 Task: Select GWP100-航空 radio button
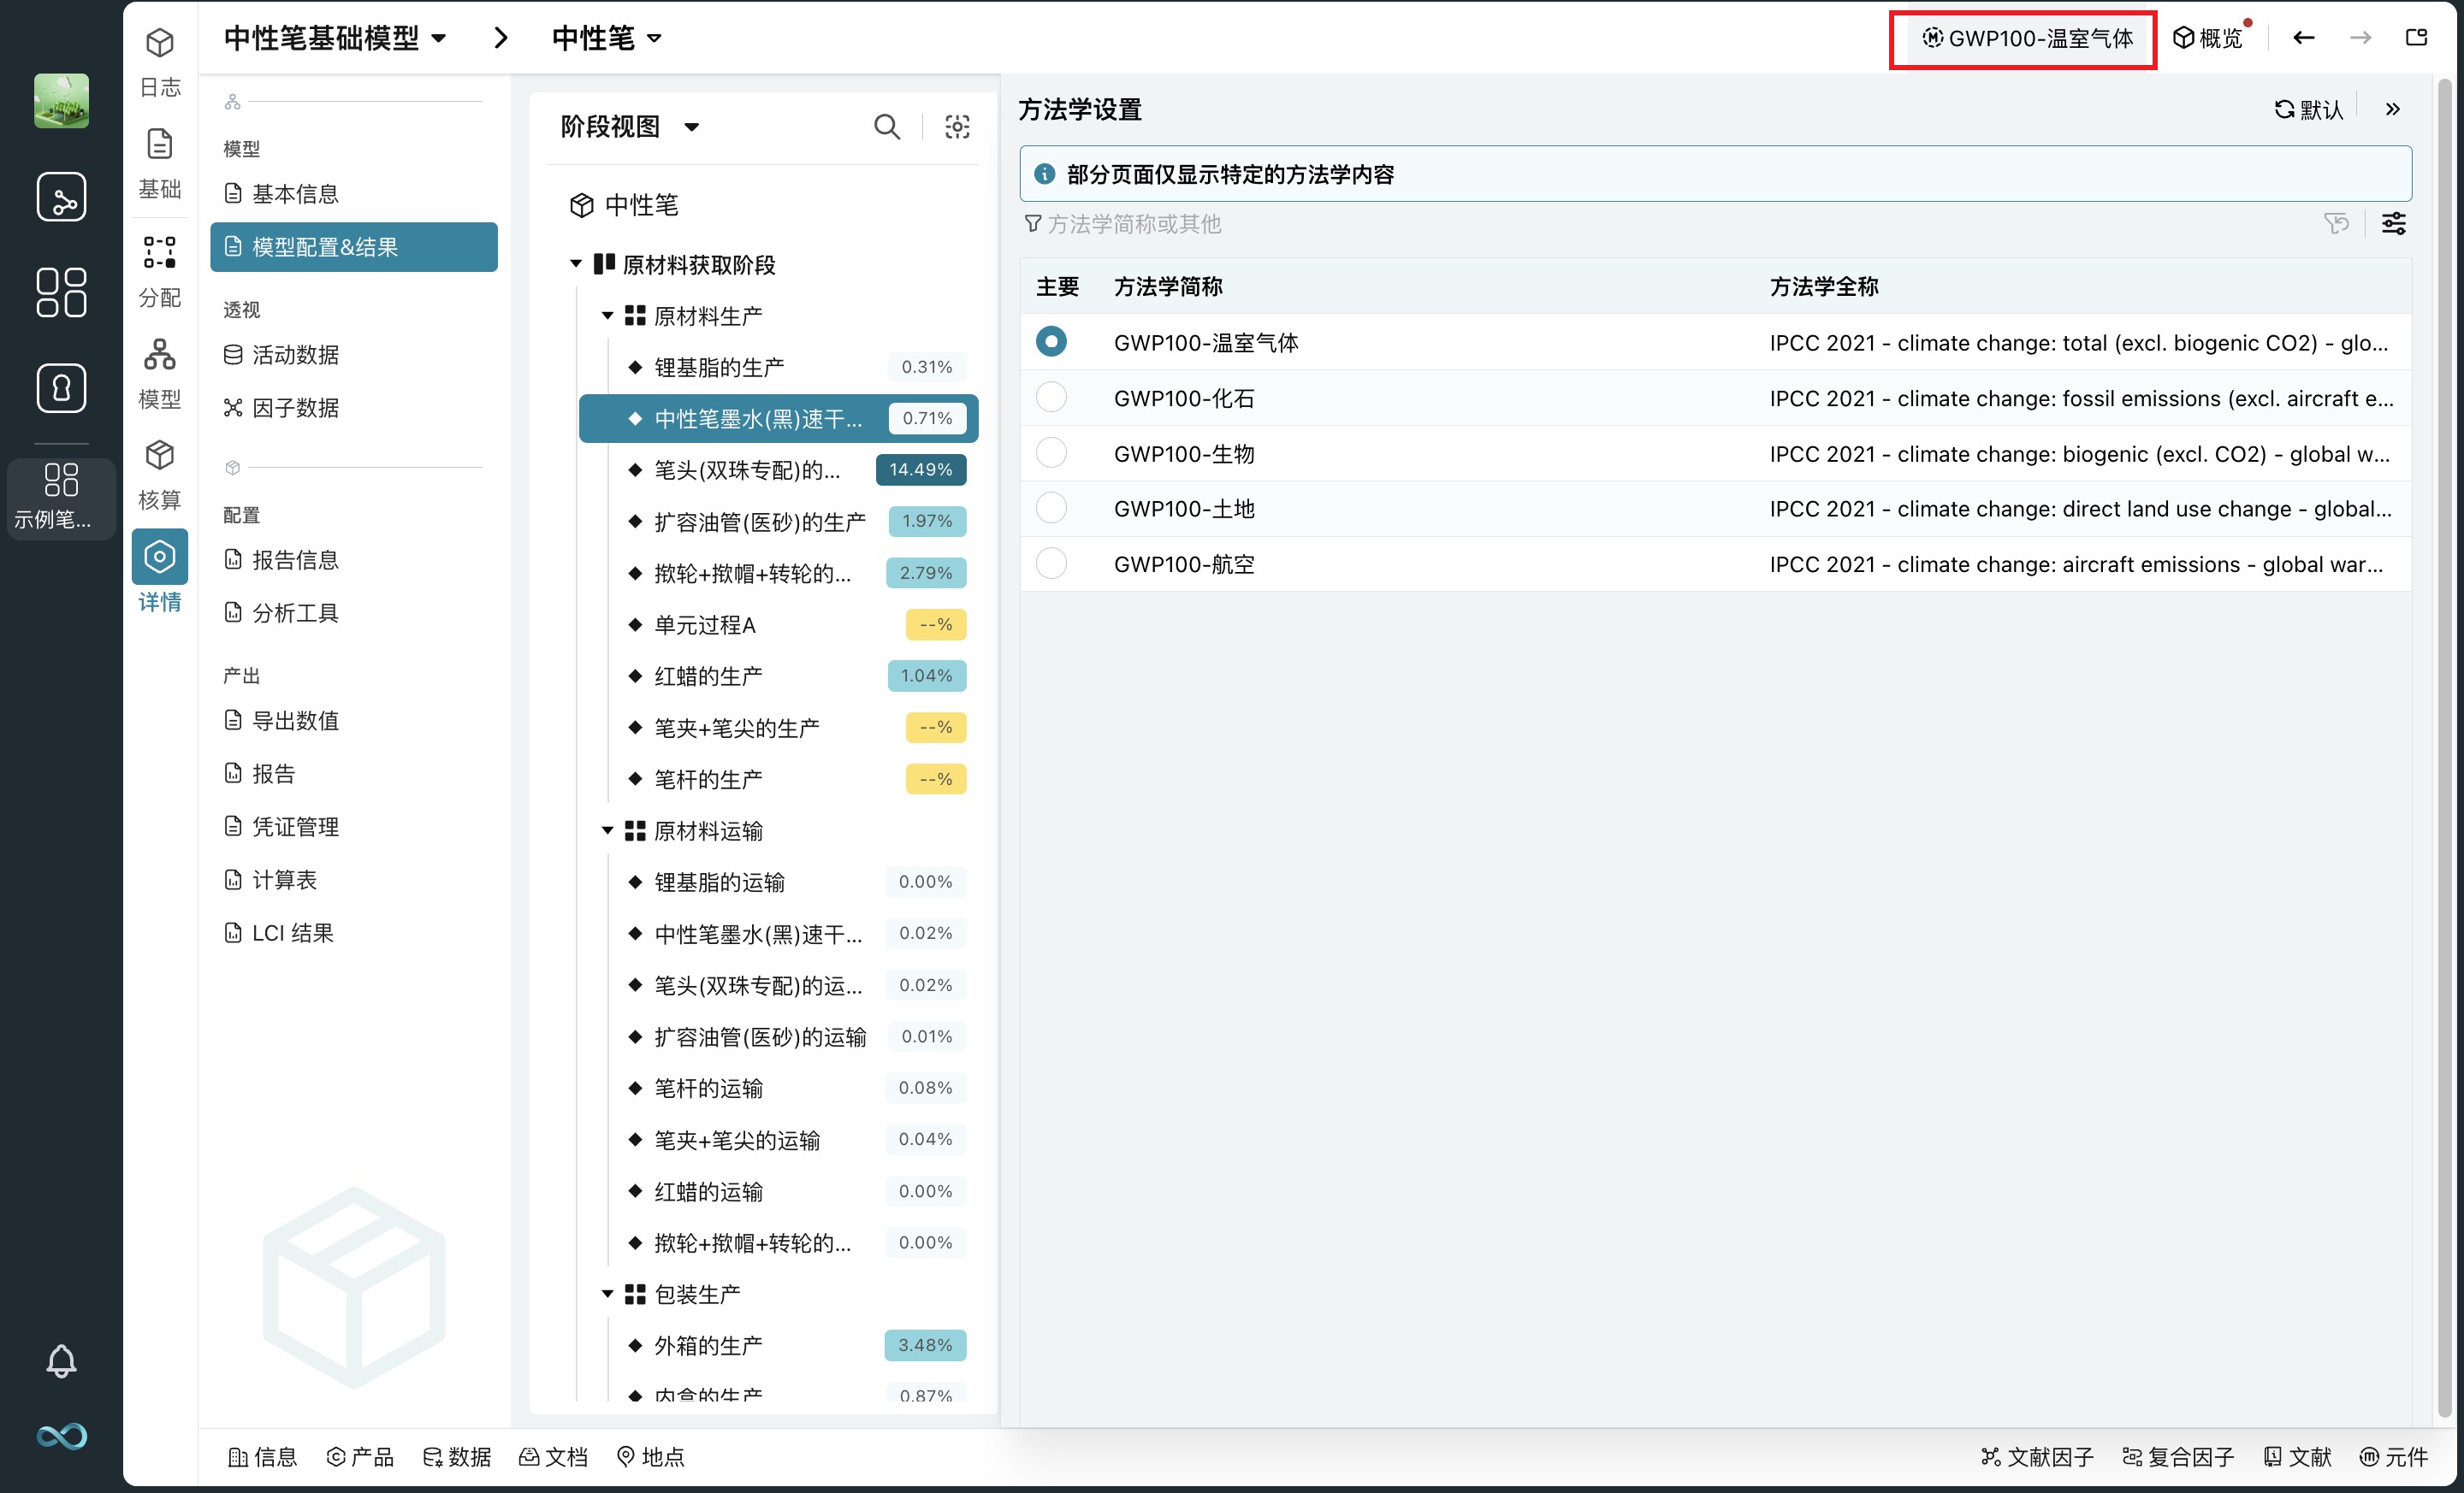(1051, 564)
